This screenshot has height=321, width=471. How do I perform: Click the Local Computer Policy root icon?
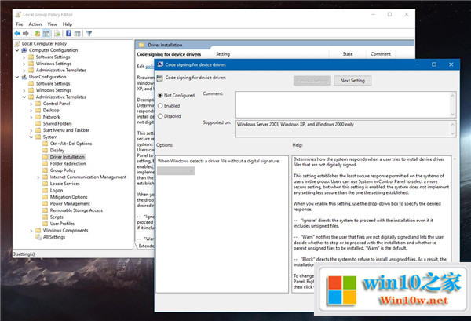17,43
